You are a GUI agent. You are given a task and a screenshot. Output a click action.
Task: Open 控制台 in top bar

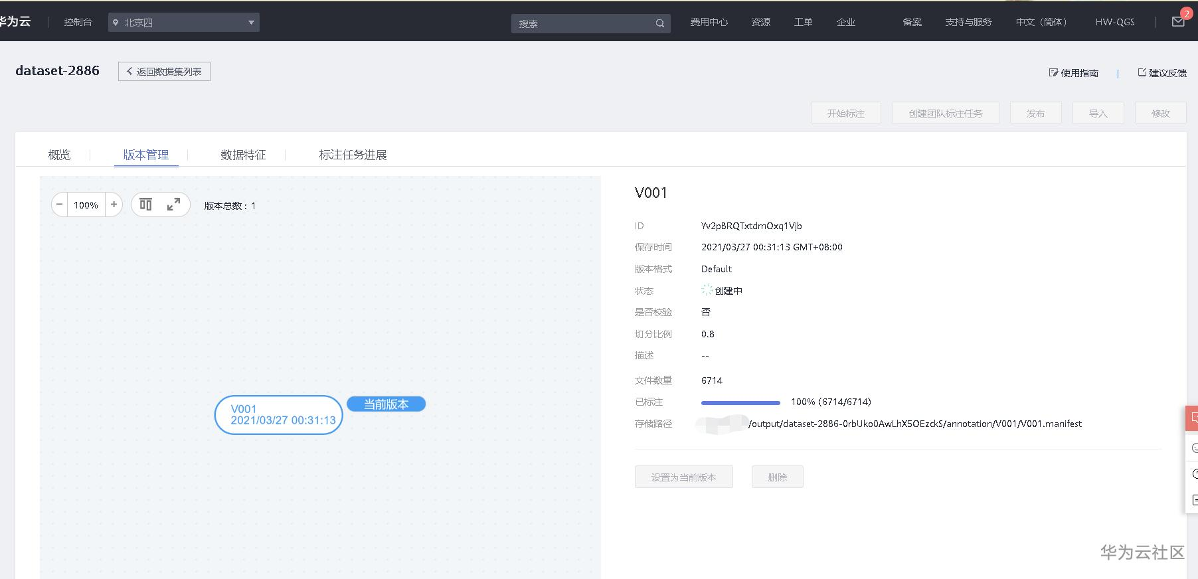[x=78, y=22]
